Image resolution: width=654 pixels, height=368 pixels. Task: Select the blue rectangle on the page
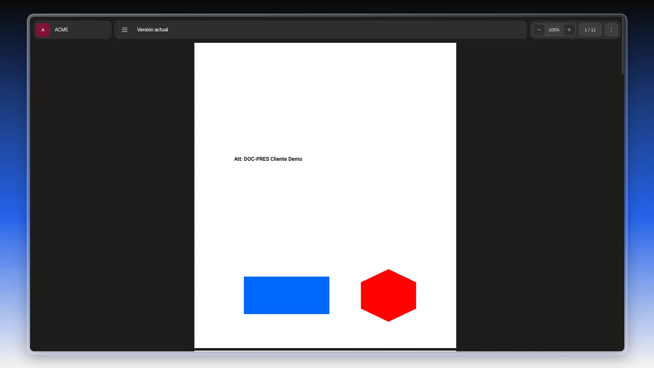[286, 295]
